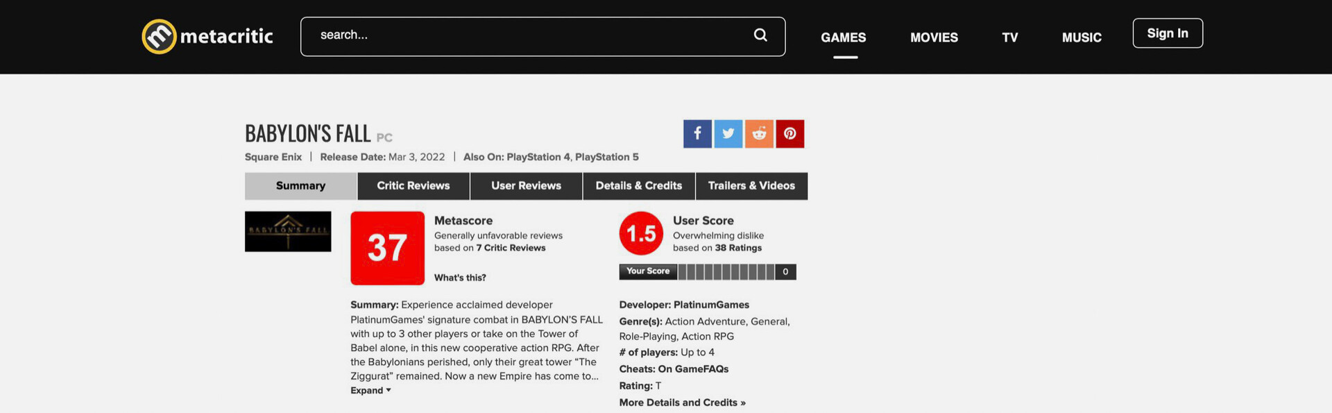This screenshot has width=1332, height=413.
Task: Click the User Score heading
Action: click(x=703, y=221)
